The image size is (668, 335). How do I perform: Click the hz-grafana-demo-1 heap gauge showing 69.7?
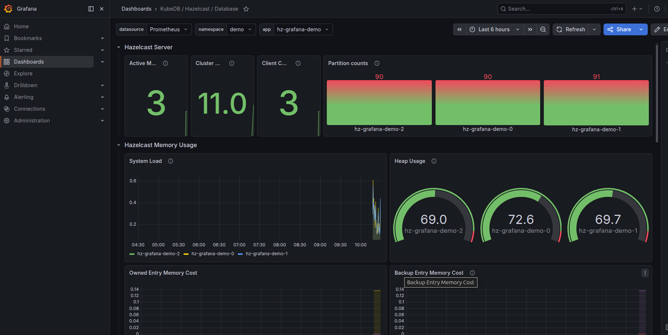pos(608,215)
